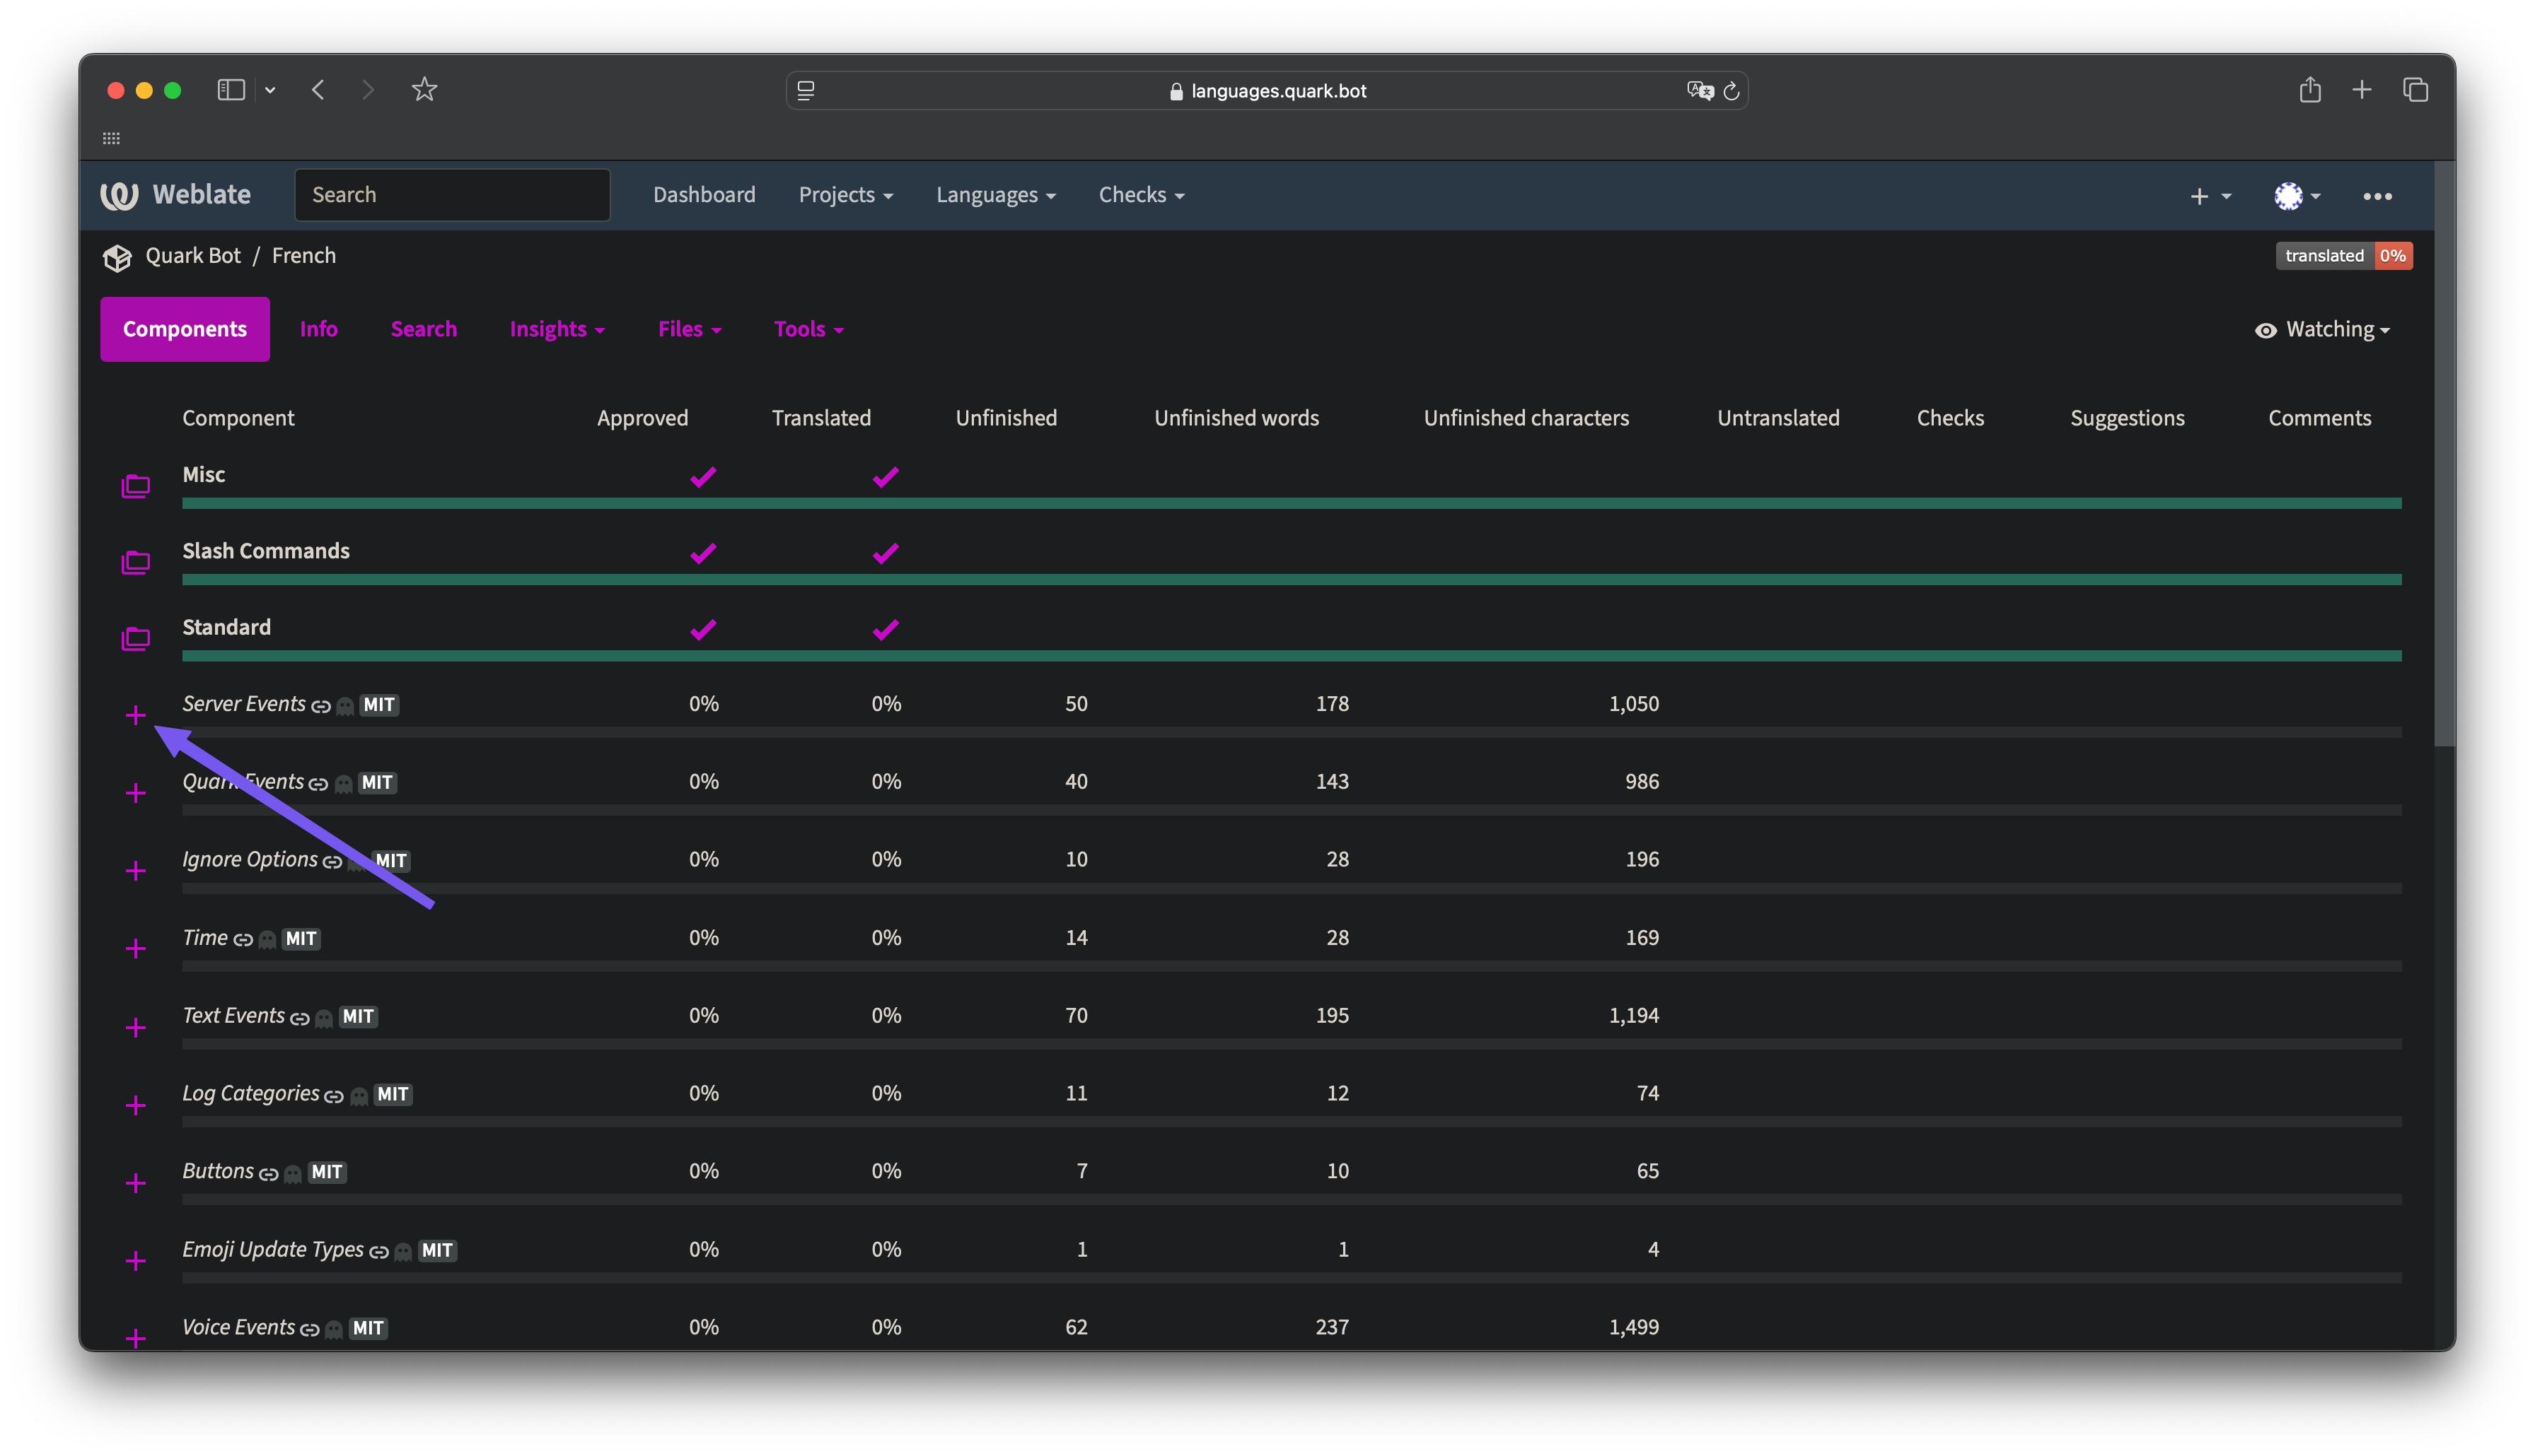Click the plus icon beside Server Events
The image size is (2535, 1456).
point(135,716)
